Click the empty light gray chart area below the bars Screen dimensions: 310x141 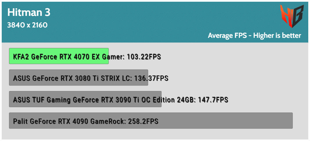click(x=155, y=134)
